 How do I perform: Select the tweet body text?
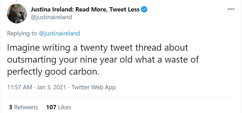[103, 60]
